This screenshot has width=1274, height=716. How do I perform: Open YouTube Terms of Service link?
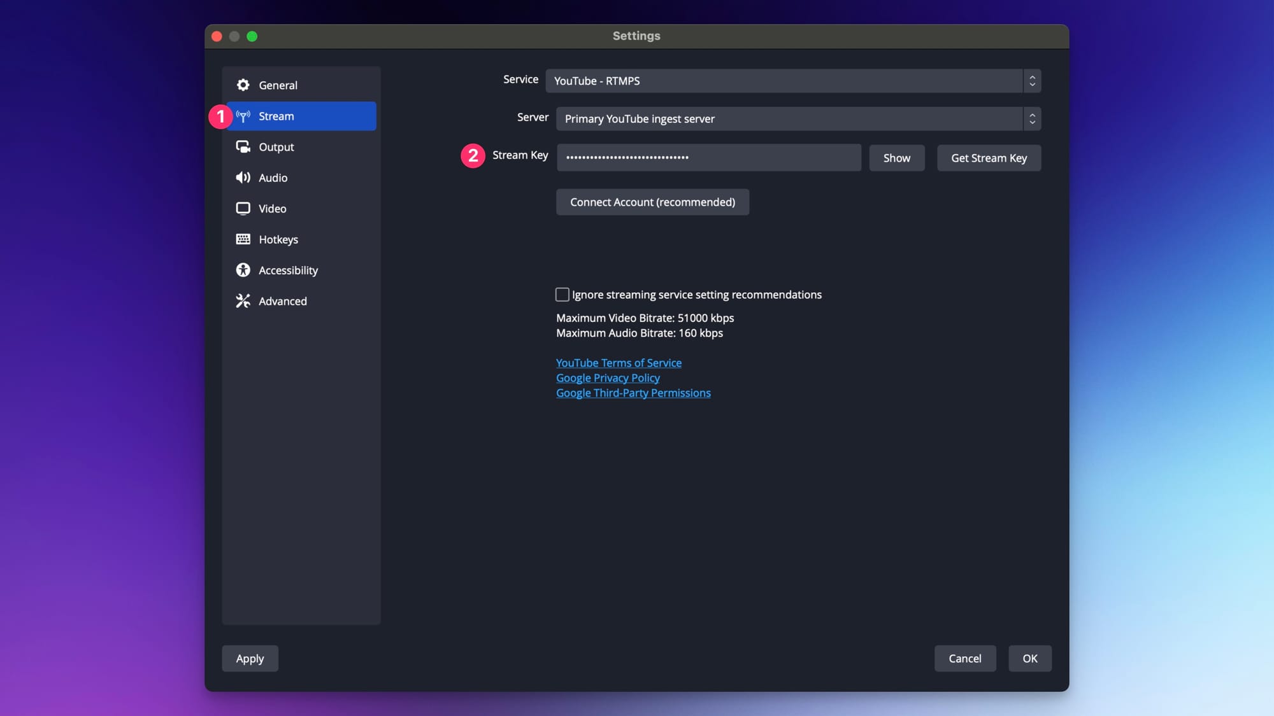618,362
